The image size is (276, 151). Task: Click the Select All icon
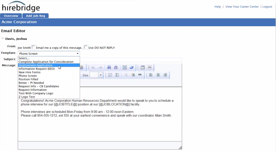[x=125, y=68]
